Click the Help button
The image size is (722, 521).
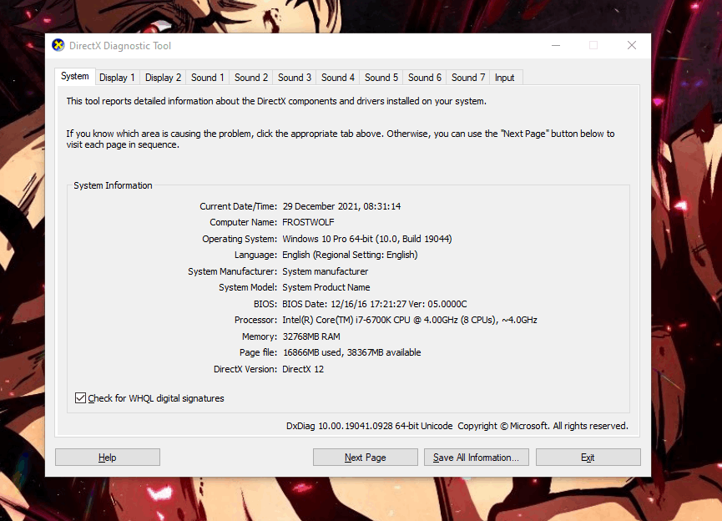tap(108, 458)
